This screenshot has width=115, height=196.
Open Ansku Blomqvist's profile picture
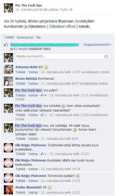pyautogui.click(x=8, y=190)
